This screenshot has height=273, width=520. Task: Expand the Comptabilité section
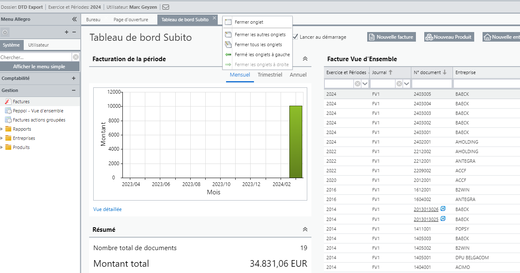[74, 78]
